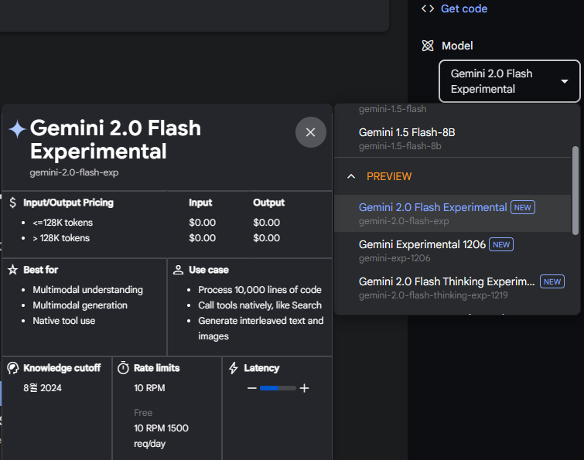Click the NEW badge beside Gemini Experimental 1206
The width and height of the screenshot is (584, 460).
point(501,244)
